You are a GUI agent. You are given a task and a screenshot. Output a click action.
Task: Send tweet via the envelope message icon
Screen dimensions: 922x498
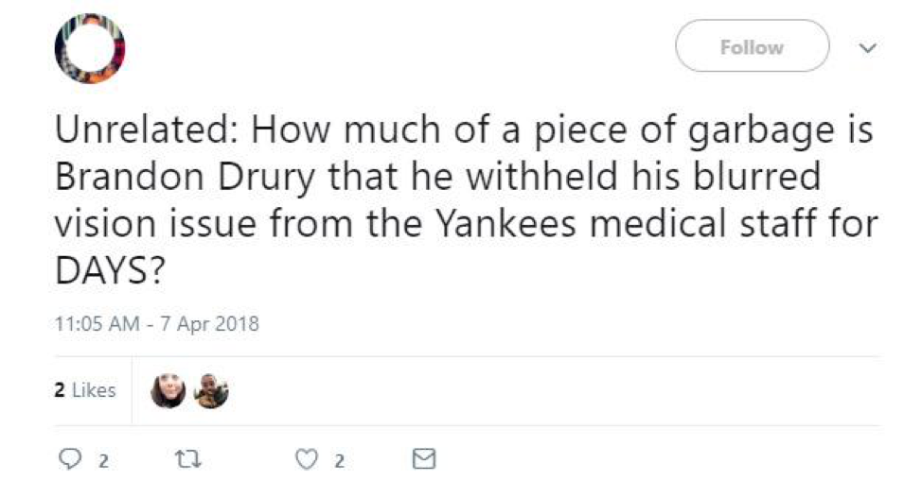[425, 460]
